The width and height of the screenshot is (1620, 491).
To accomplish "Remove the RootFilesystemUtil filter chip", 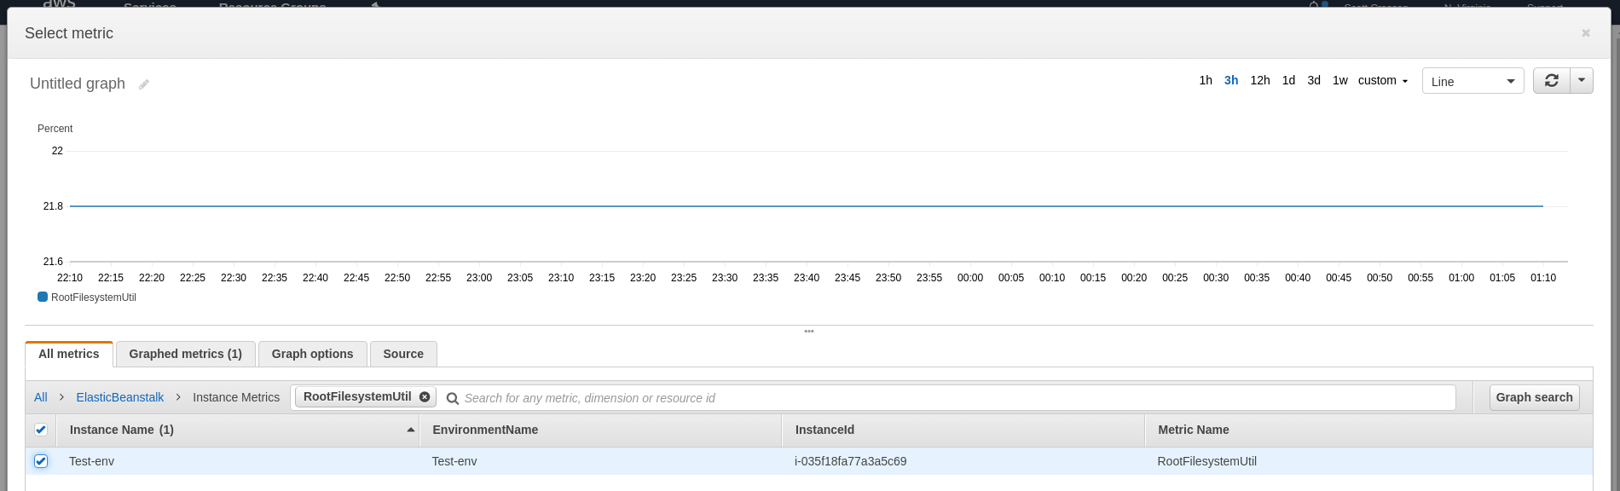I will click(x=425, y=396).
